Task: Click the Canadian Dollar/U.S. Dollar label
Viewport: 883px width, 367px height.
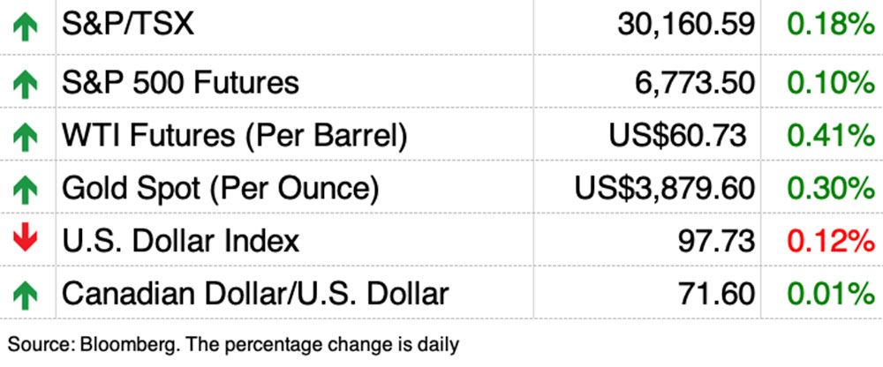Action: (x=255, y=293)
